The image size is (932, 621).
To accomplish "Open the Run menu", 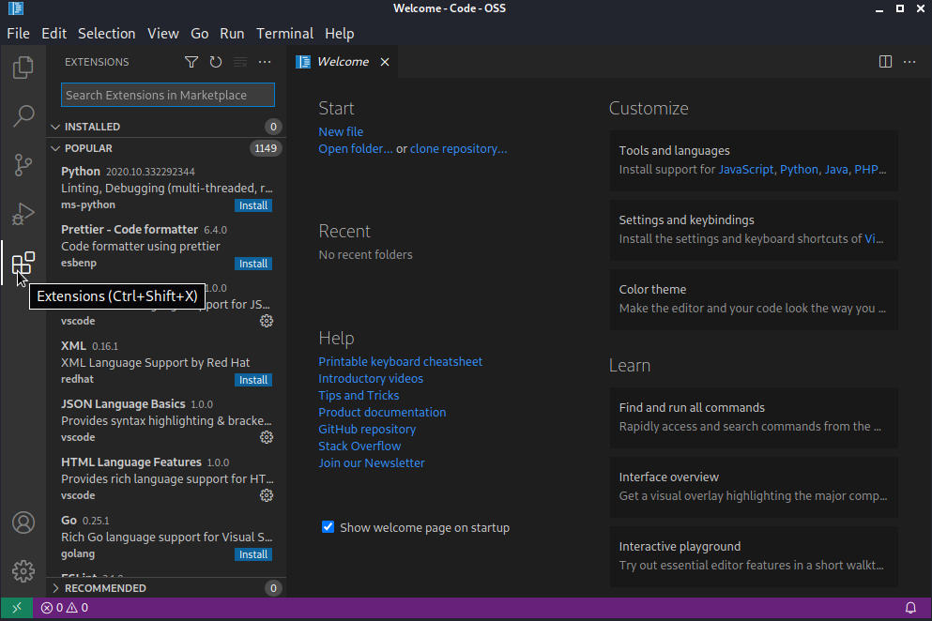I will point(232,33).
